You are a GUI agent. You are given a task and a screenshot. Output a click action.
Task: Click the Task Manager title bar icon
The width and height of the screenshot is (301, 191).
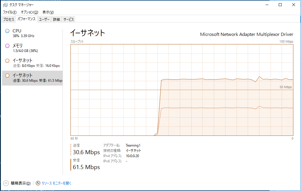(5, 5)
